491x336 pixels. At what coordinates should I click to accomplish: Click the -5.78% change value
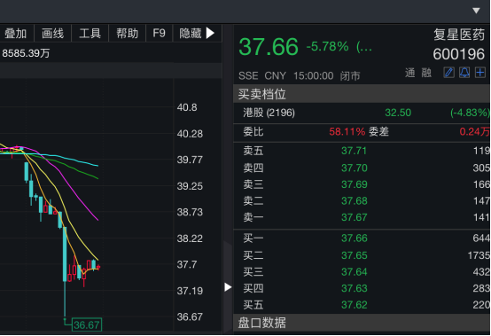[x=328, y=47]
